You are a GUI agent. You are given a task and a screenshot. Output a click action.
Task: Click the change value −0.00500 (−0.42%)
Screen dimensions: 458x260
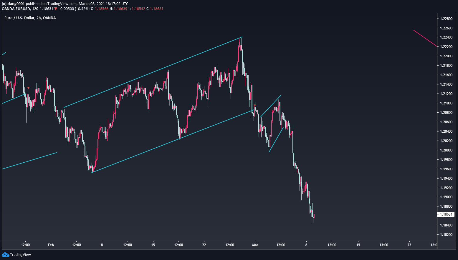[74, 9]
